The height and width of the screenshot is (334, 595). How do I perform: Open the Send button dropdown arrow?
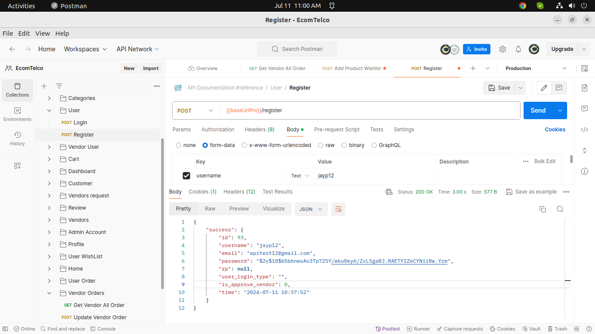pos(560,110)
